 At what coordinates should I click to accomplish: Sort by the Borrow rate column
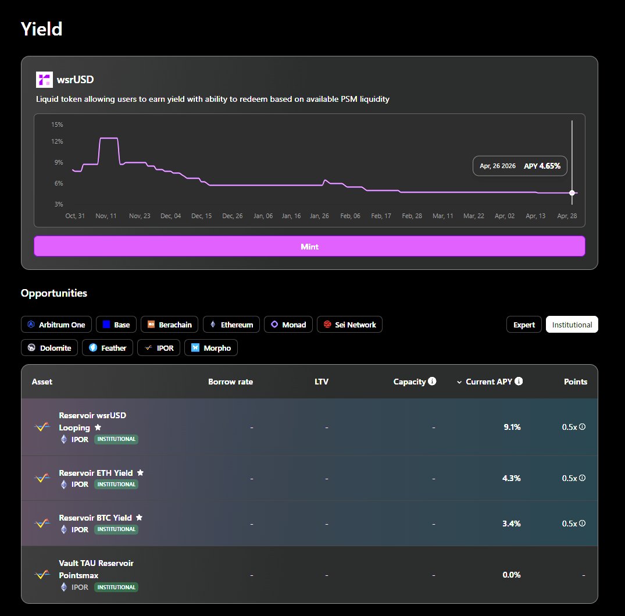230,382
